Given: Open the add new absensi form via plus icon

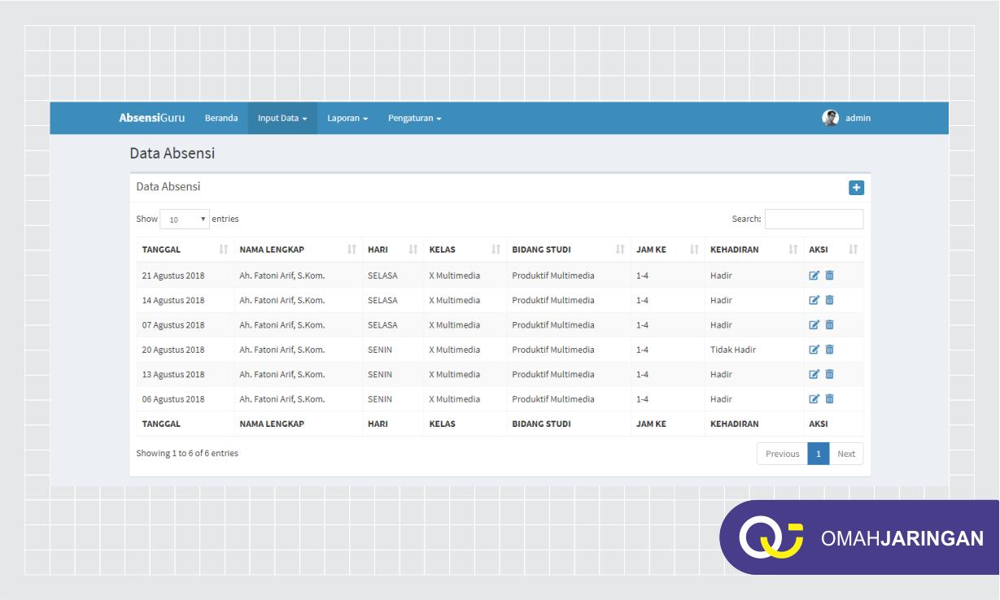Looking at the screenshot, I should pos(855,187).
